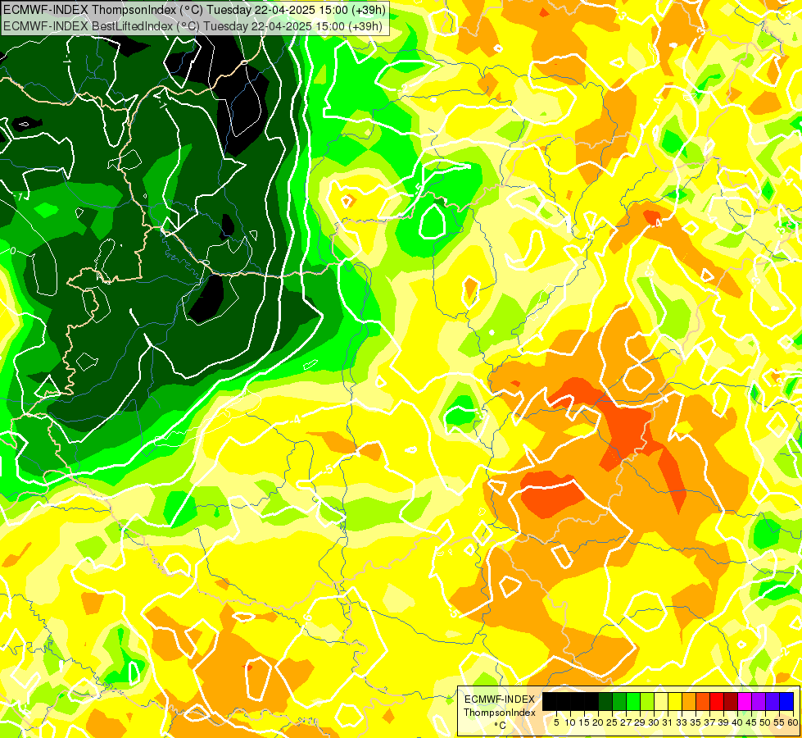Click the legend tick value 5

(556, 722)
